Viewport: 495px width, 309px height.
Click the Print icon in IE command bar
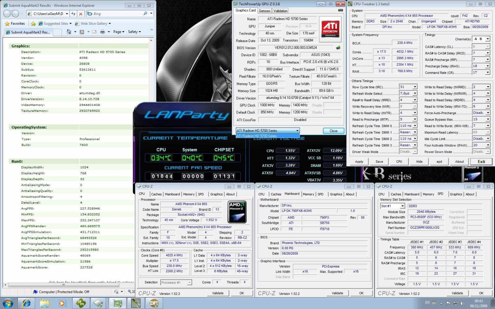[x=102, y=32]
